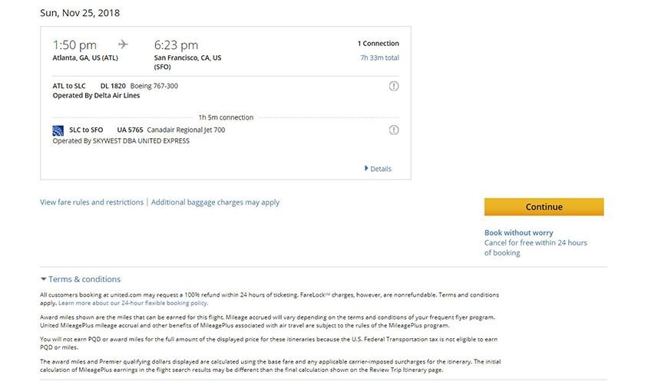Click flight number DL 1820
The width and height of the screenshot is (645, 388).
(113, 86)
